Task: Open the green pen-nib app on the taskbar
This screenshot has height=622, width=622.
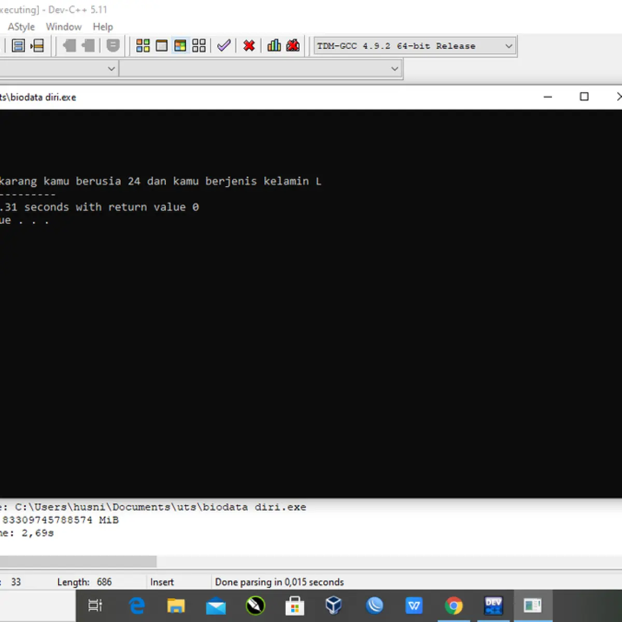Action: [256, 605]
